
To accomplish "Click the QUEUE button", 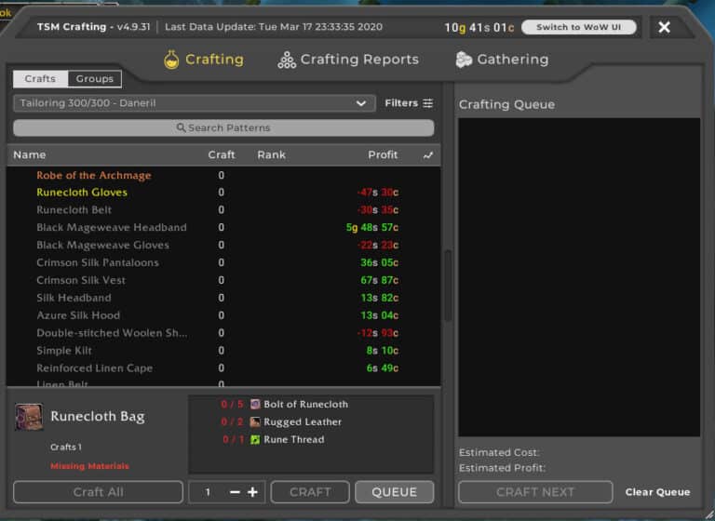I will coord(395,492).
